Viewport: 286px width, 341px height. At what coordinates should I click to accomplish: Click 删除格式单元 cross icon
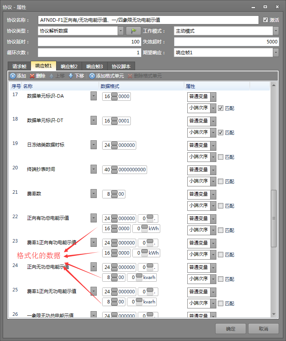coord(130,76)
